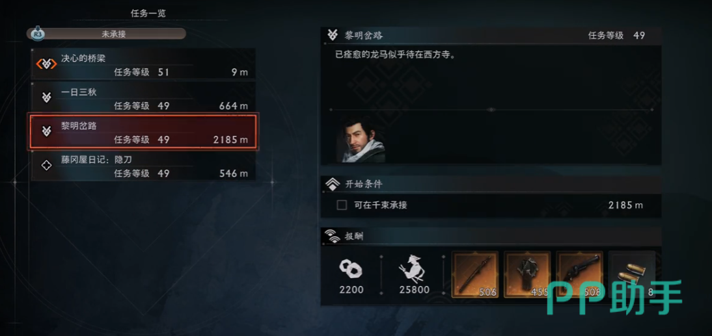Click the diamond side-quest icon for 藤冈屋日记
Viewport: 712px width, 336px height.
pyautogui.click(x=46, y=166)
